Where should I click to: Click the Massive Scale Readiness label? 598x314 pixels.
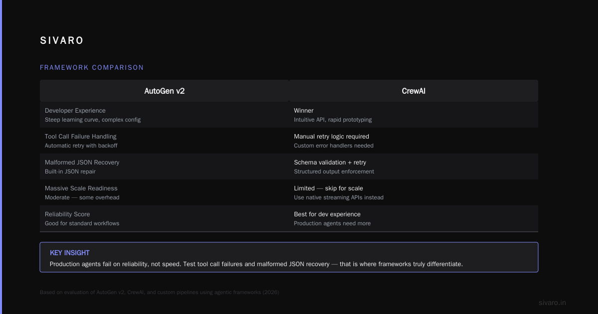(x=81, y=188)
